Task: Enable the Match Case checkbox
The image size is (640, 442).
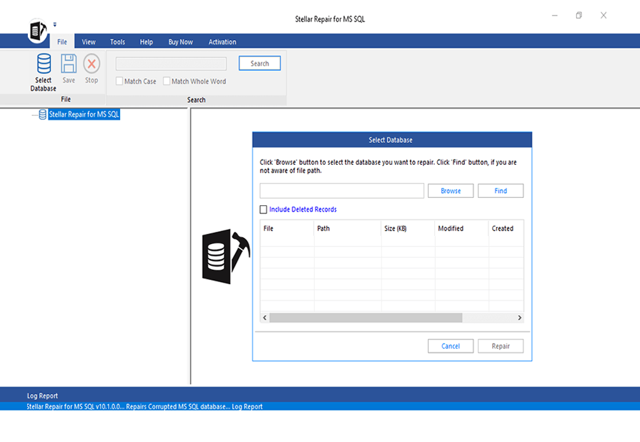Action: click(x=119, y=81)
